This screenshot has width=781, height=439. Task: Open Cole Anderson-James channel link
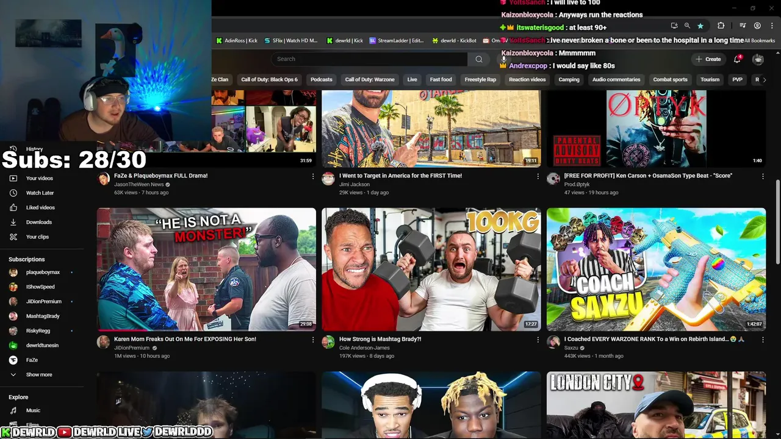point(364,348)
